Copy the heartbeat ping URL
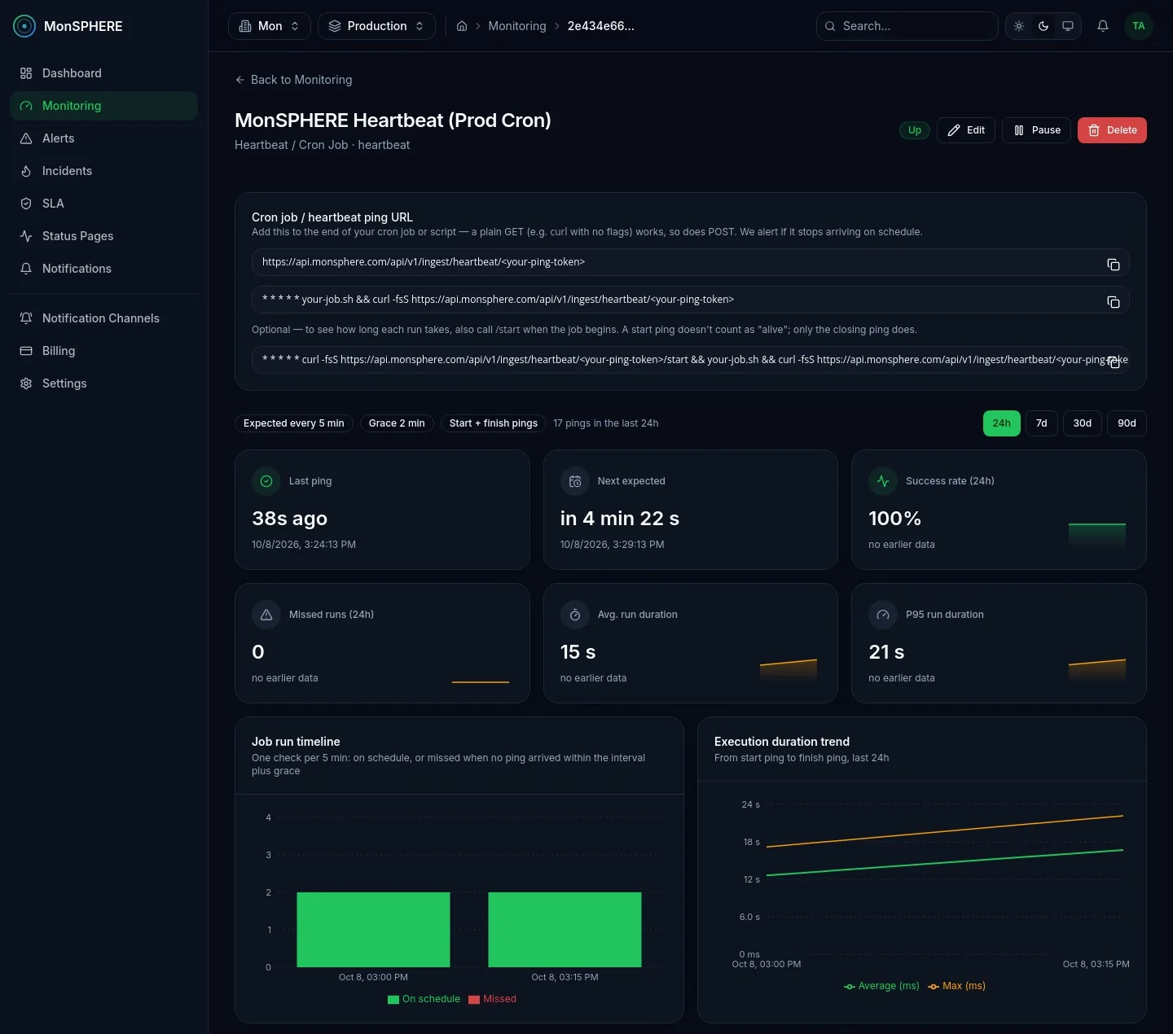This screenshot has height=1034, width=1173. click(x=1114, y=264)
